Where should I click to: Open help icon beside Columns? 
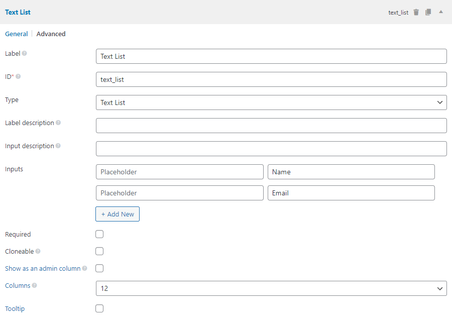click(x=34, y=285)
